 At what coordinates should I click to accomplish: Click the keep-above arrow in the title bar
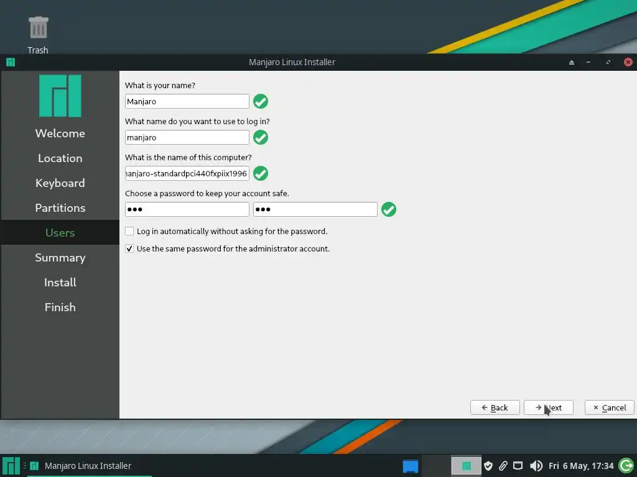[572, 62]
